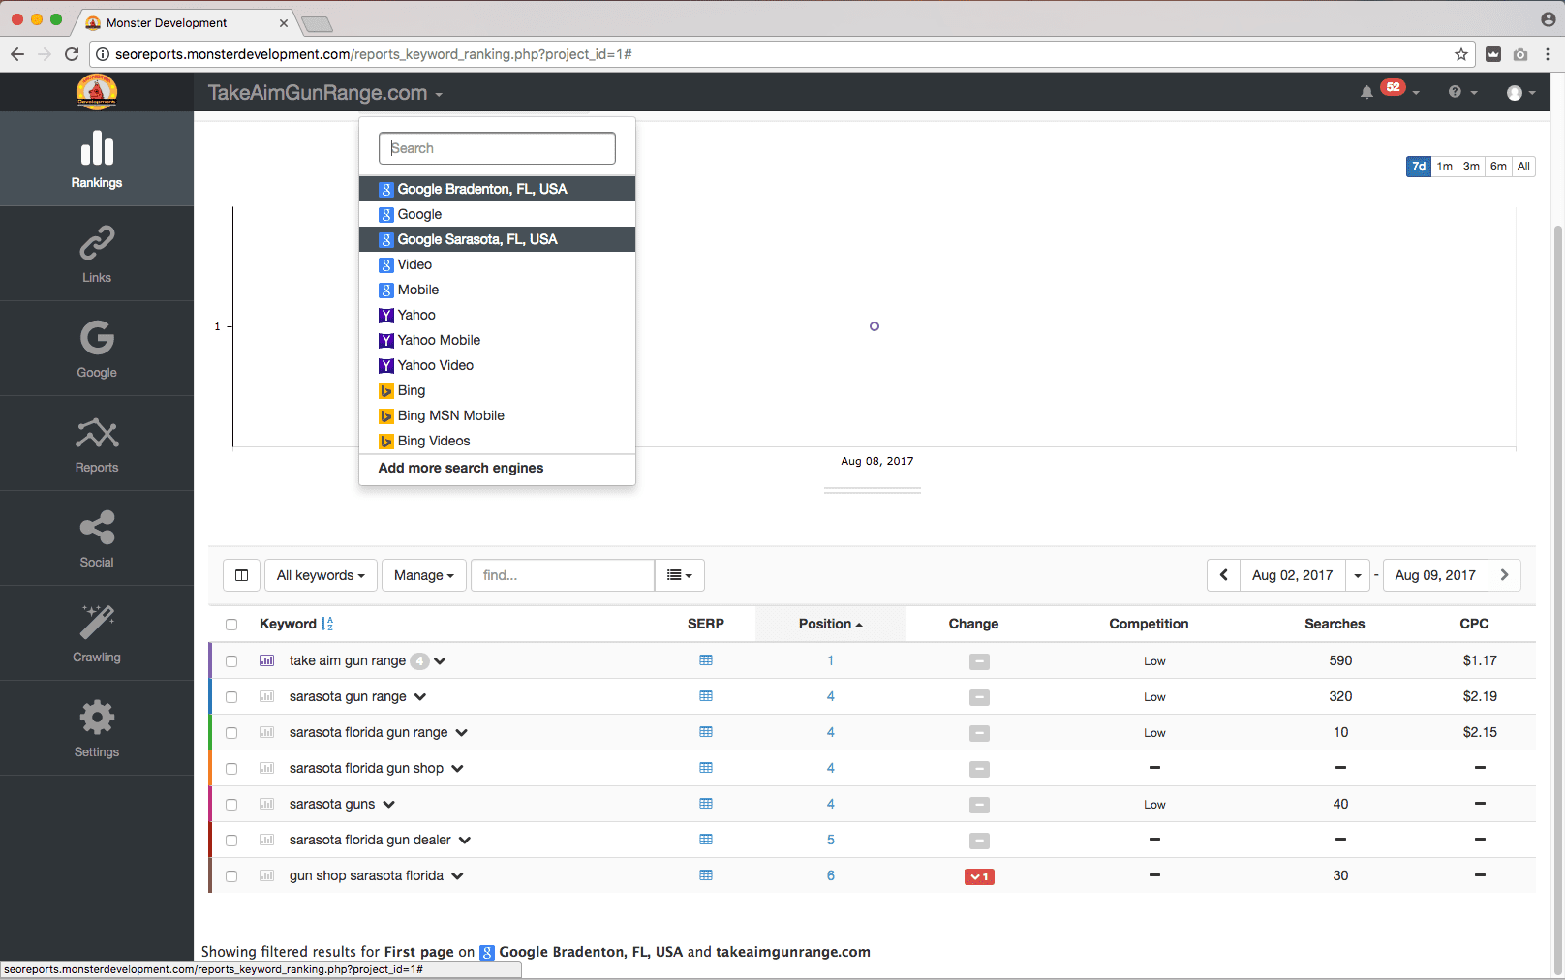1565x980 pixels.
Task: Select Bing MSN Mobile search engine
Action: [x=497, y=415]
